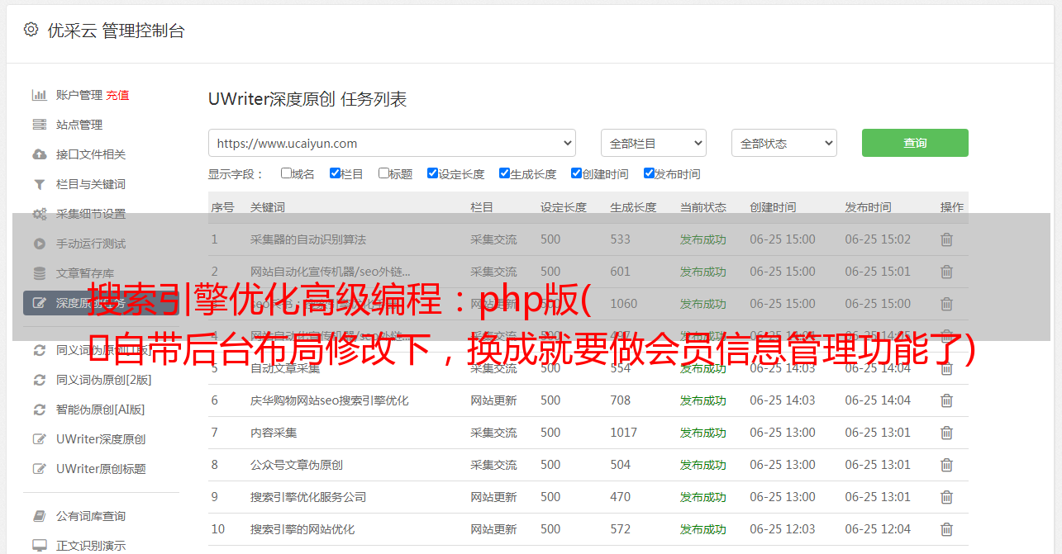Click the keyword 庆华购物网站seo搜索引擎优化
Image resolution: width=1062 pixels, height=554 pixels.
[330, 400]
